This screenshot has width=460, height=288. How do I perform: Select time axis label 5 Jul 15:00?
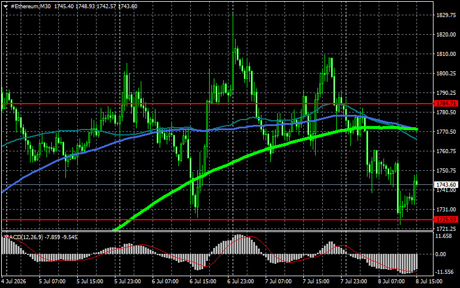pos(90,282)
